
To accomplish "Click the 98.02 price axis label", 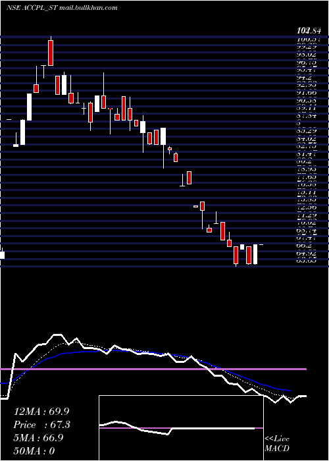I will point(307,55).
